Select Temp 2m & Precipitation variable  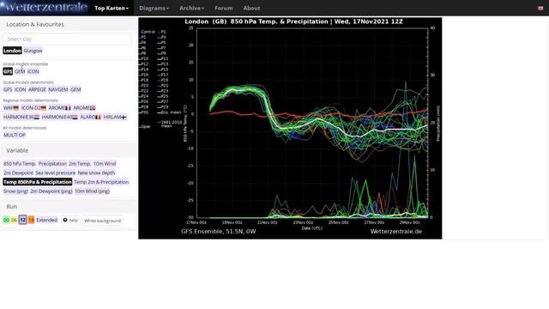101,182
